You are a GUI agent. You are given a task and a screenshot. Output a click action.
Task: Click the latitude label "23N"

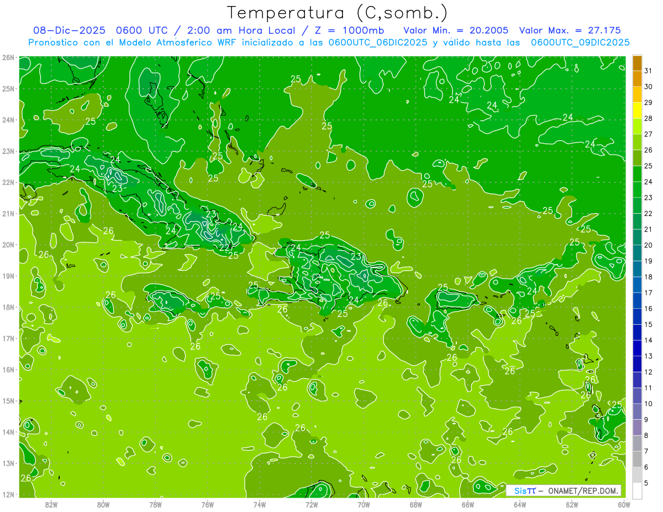(x=9, y=151)
